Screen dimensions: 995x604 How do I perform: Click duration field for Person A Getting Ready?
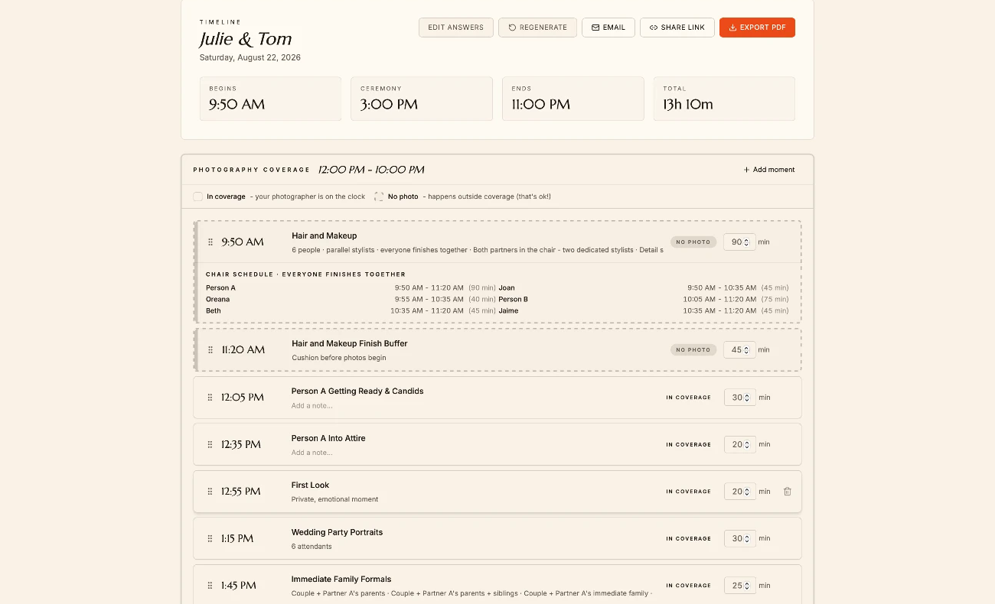pos(739,398)
